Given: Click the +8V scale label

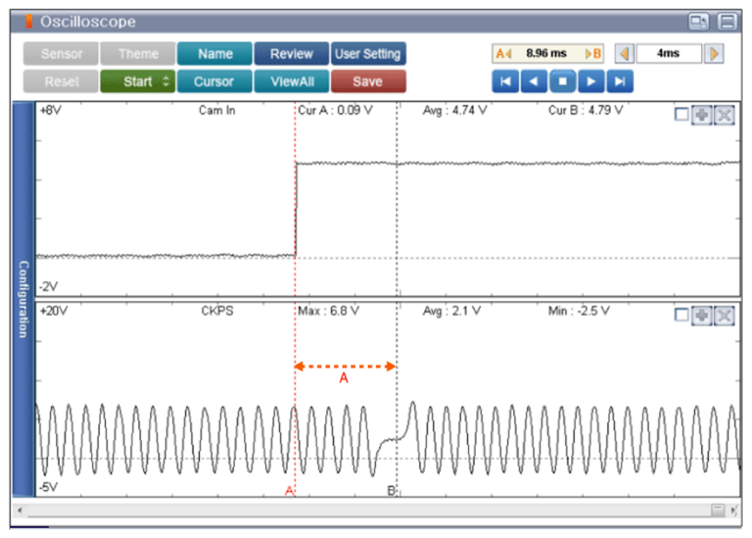Looking at the screenshot, I should click(x=51, y=111).
